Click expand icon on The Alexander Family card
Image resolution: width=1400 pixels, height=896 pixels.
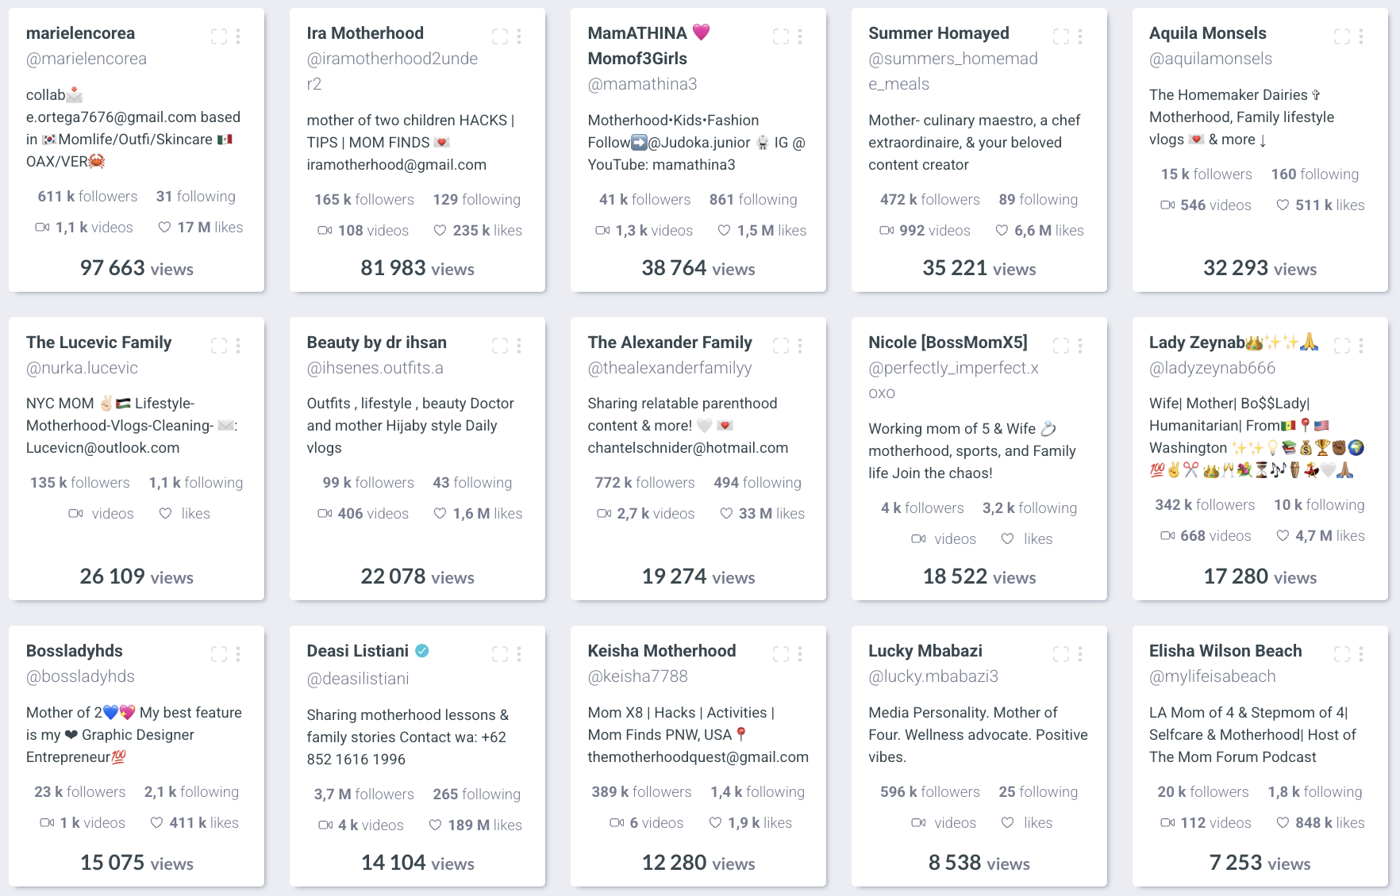781,346
